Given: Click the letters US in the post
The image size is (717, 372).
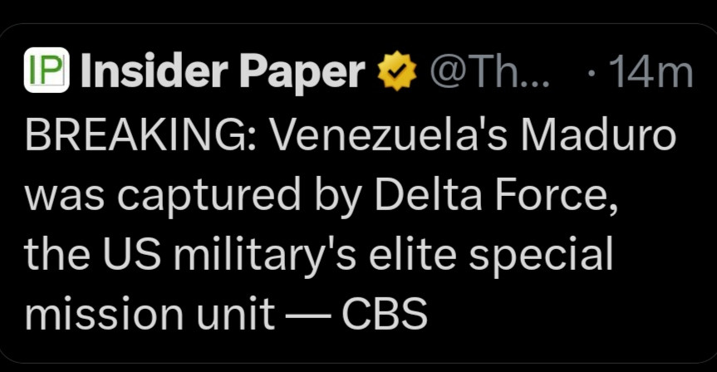Looking at the screenshot, I should pyautogui.click(x=137, y=257).
